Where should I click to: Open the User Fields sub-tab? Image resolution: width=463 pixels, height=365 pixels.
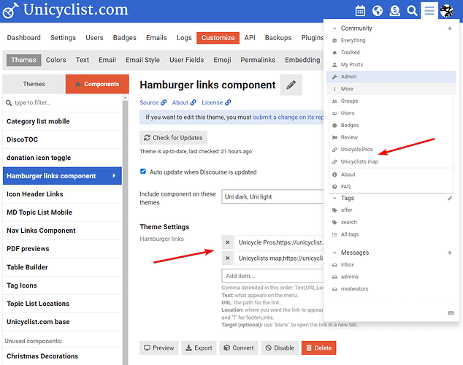pyautogui.click(x=187, y=60)
